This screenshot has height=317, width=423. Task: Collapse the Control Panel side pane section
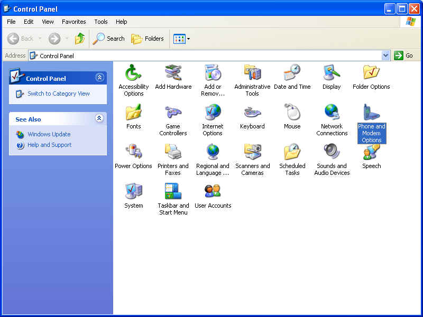pyautogui.click(x=99, y=78)
